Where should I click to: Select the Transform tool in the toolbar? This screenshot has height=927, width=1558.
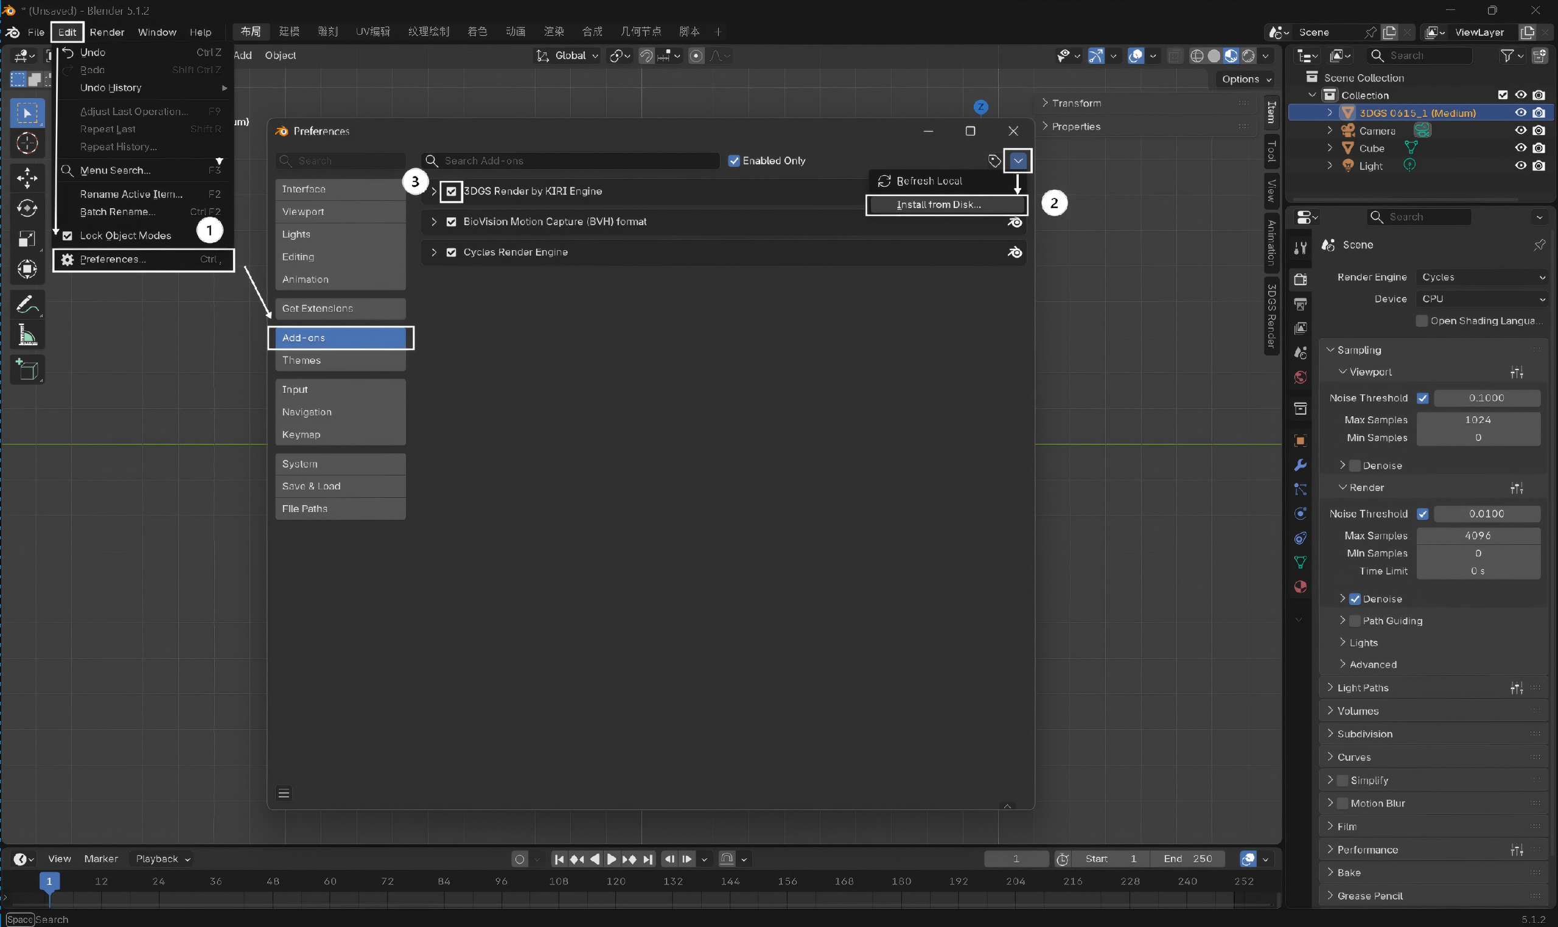(27, 269)
